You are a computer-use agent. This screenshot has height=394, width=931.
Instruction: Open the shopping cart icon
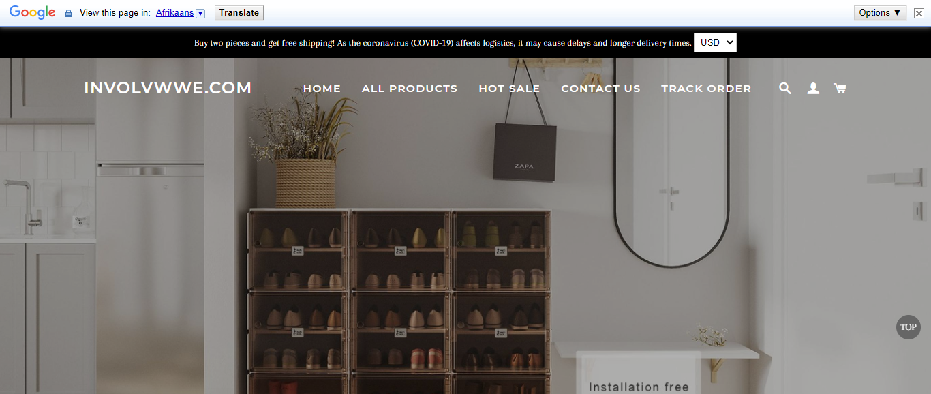click(840, 89)
